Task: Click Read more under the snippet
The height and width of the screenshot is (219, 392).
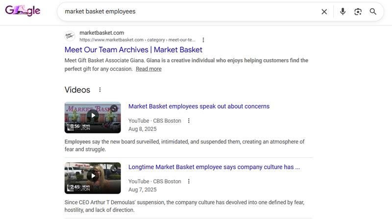Action: point(148,69)
